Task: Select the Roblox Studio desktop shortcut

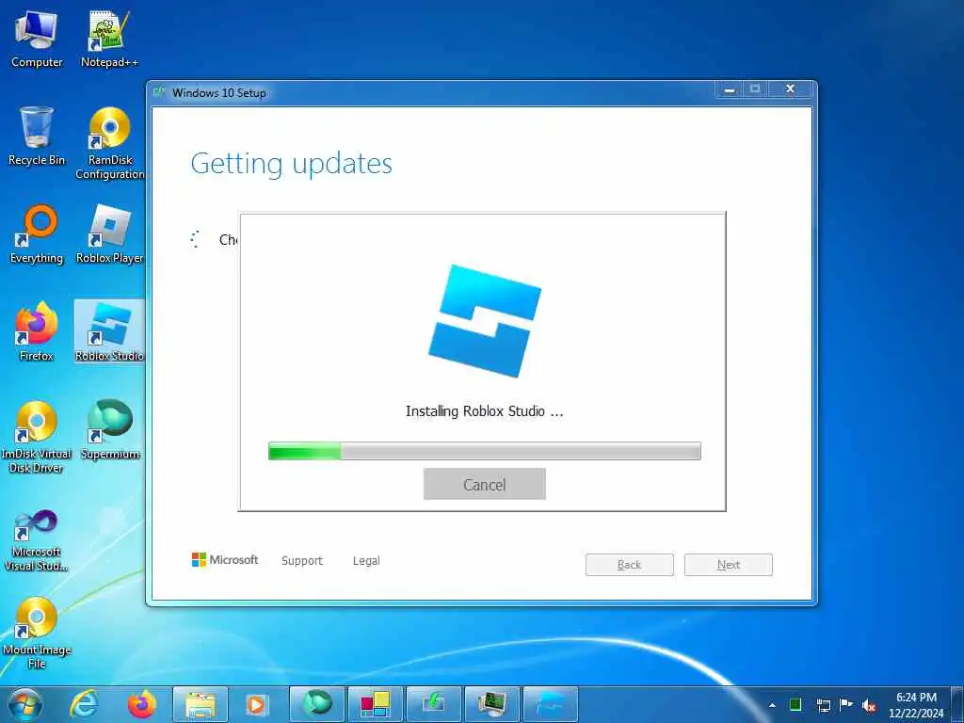Action: (109, 332)
